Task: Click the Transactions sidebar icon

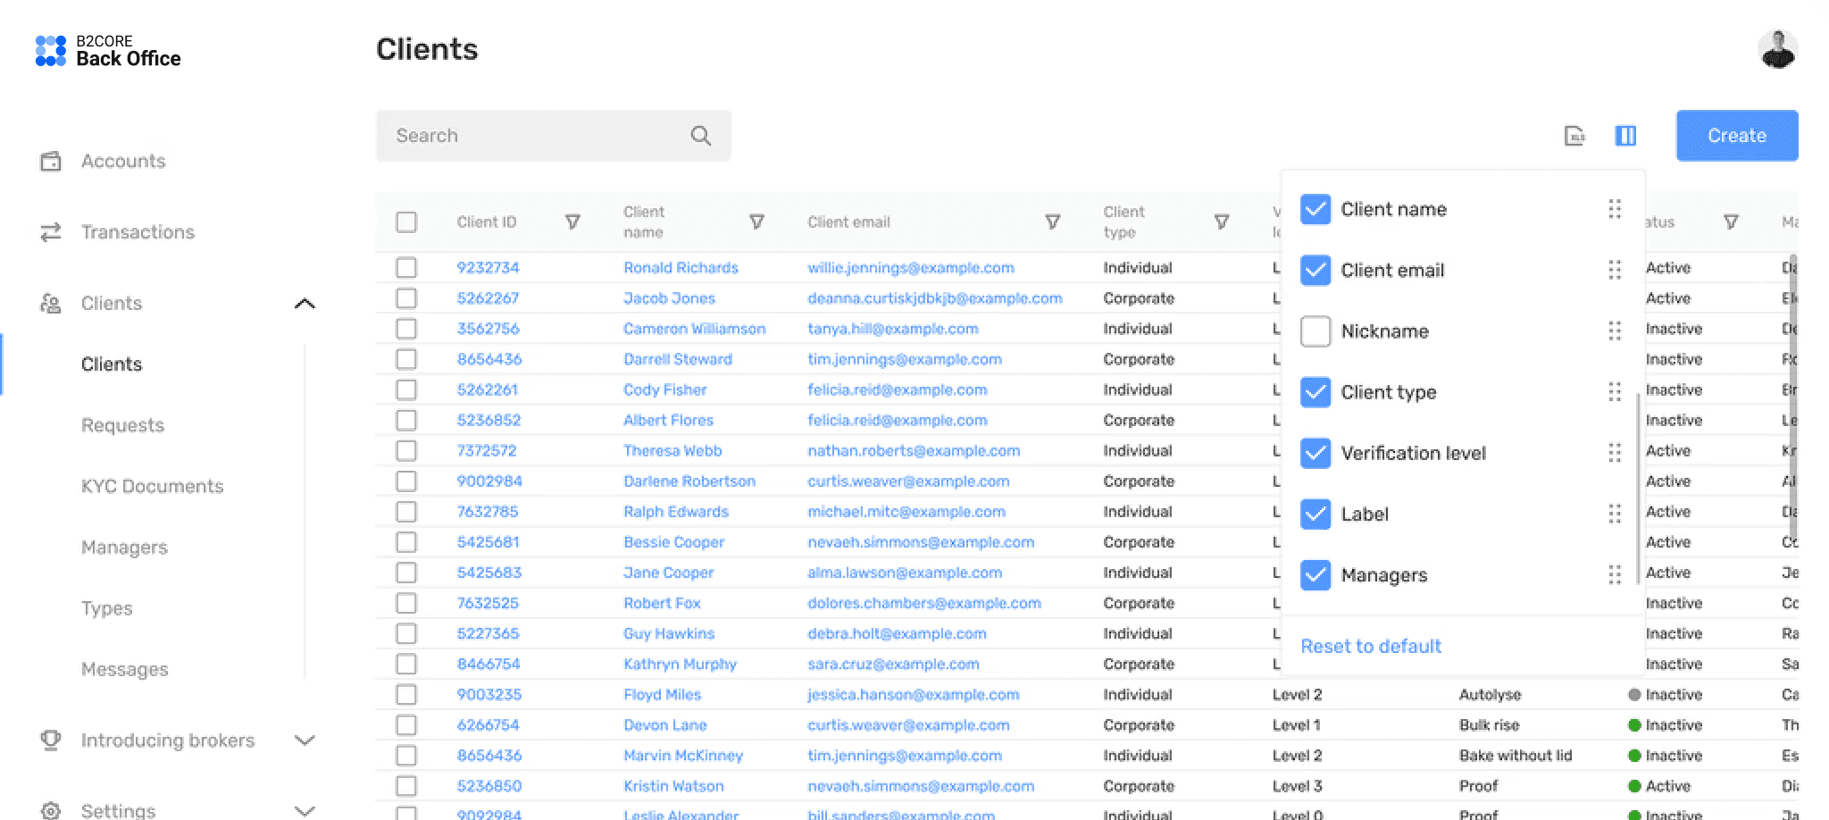Action: [51, 232]
